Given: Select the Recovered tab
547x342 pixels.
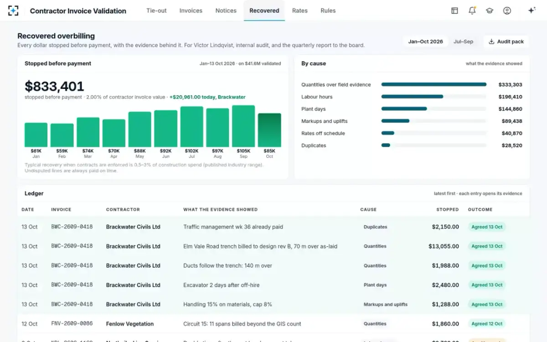Looking at the screenshot, I should 264,10.
